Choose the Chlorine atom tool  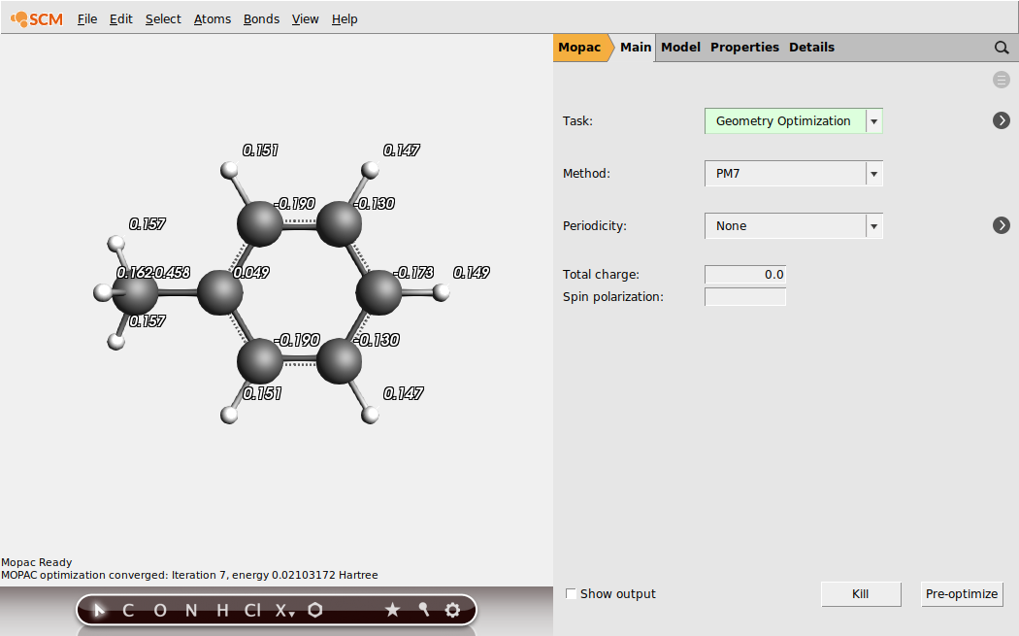coord(252,610)
